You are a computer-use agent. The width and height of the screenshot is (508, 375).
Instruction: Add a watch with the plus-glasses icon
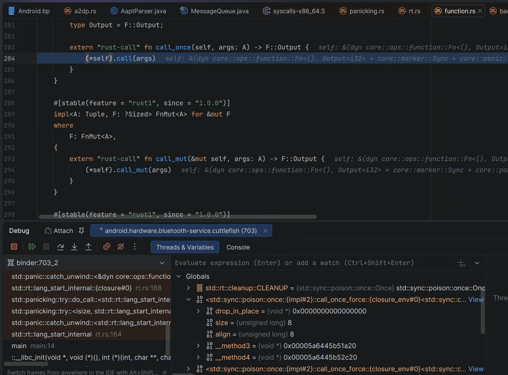click(461, 263)
